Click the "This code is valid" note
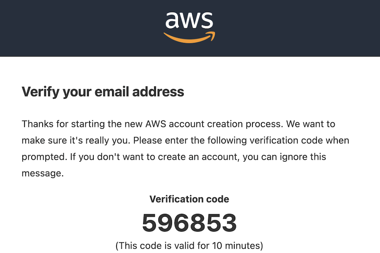Image resolution: width=380 pixels, height=253 pixels. pos(161,245)
